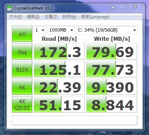The height and width of the screenshot is (135, 149).
Task: Start the 4K random test
Action: tap(22, 87)
